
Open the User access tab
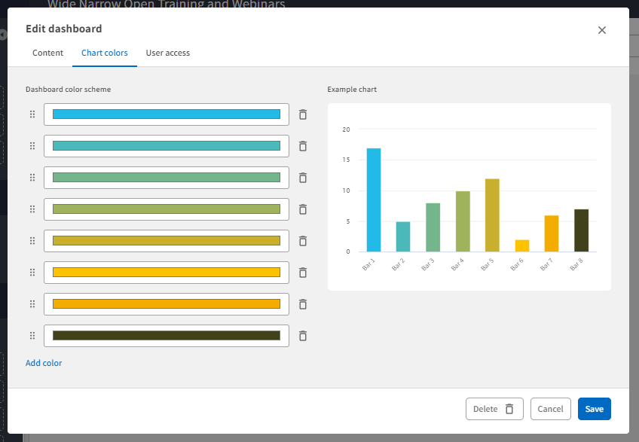[x=167, y=53]
